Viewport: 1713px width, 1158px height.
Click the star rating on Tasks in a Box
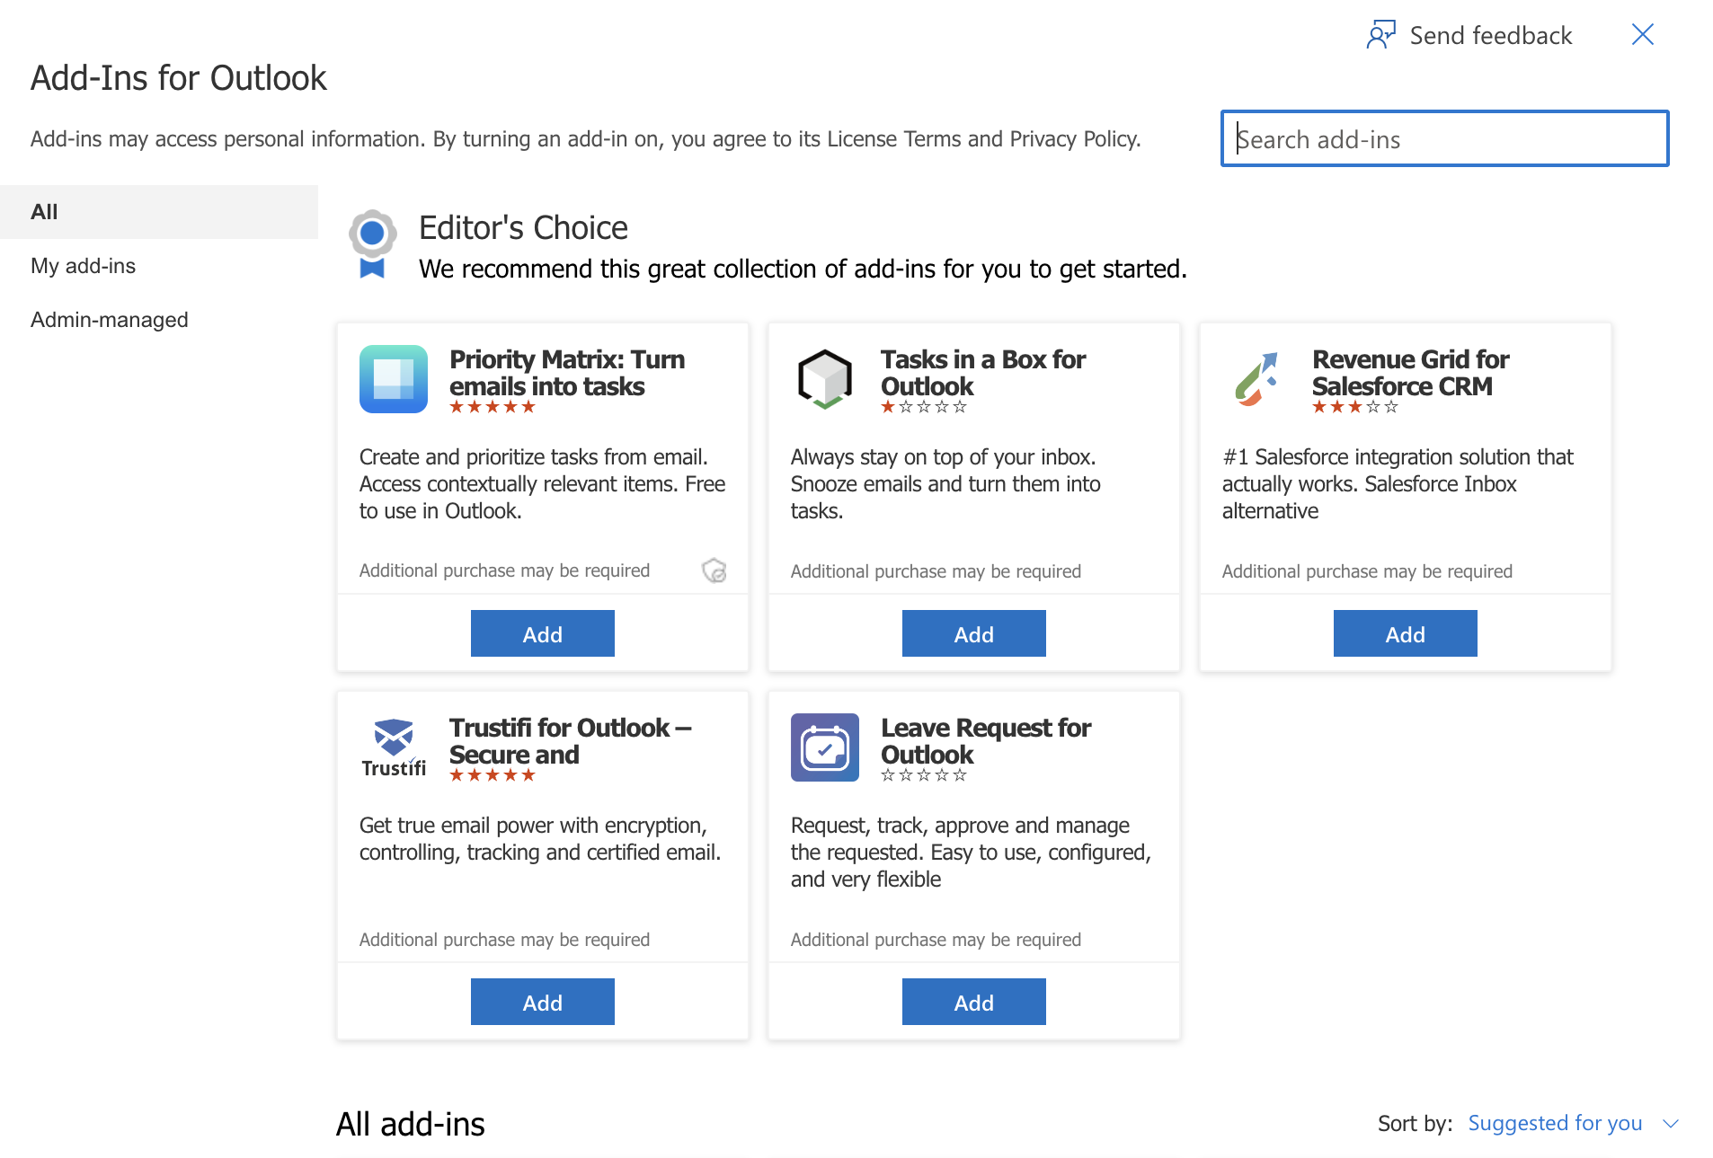[x=923, y=410]
